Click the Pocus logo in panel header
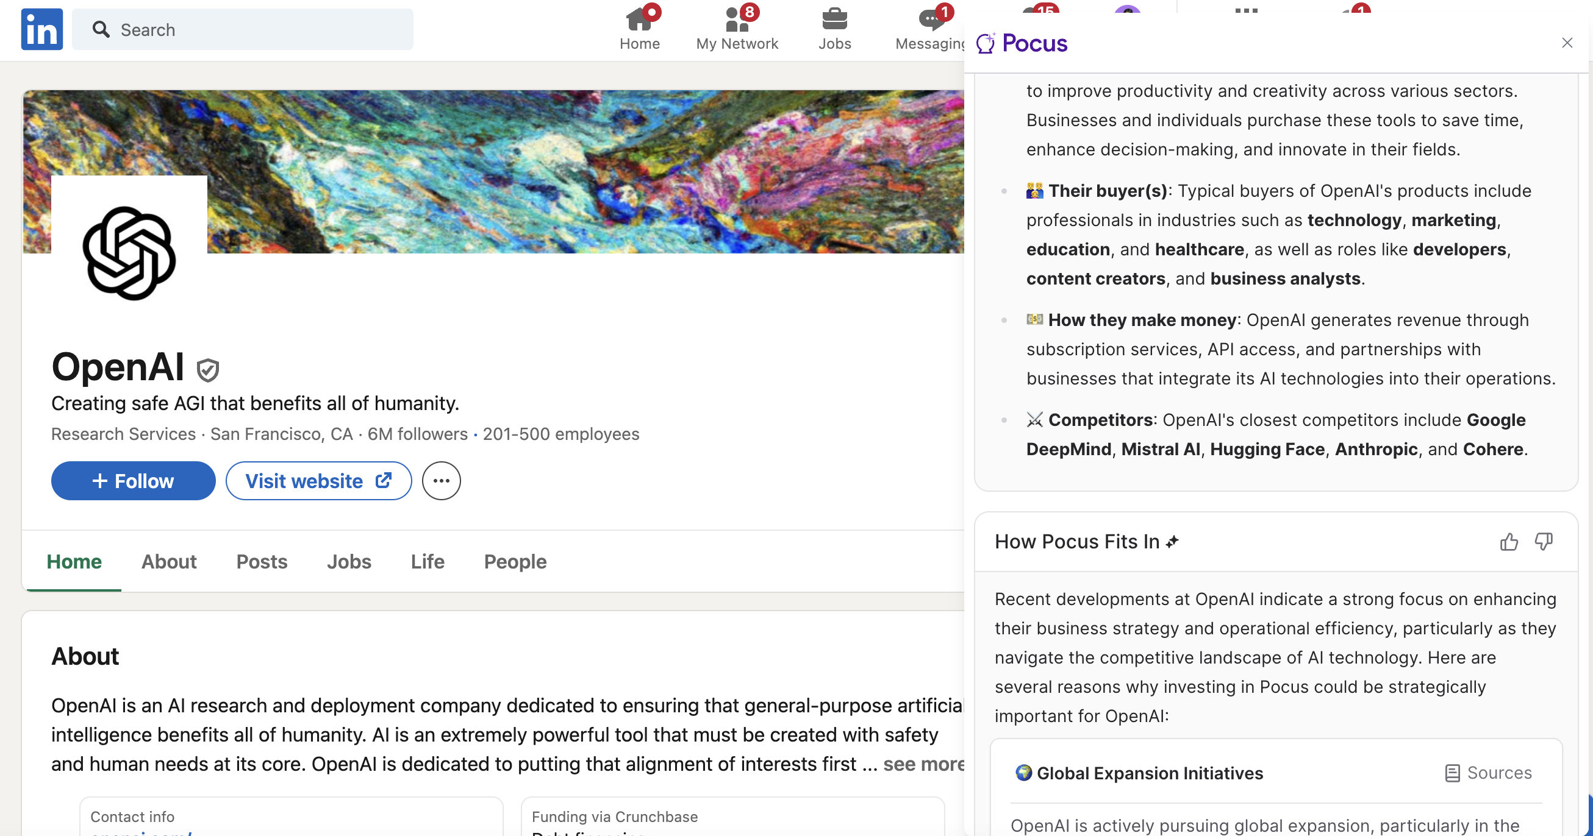This screenshot has width=1593, height=836. click(1022, 43)
